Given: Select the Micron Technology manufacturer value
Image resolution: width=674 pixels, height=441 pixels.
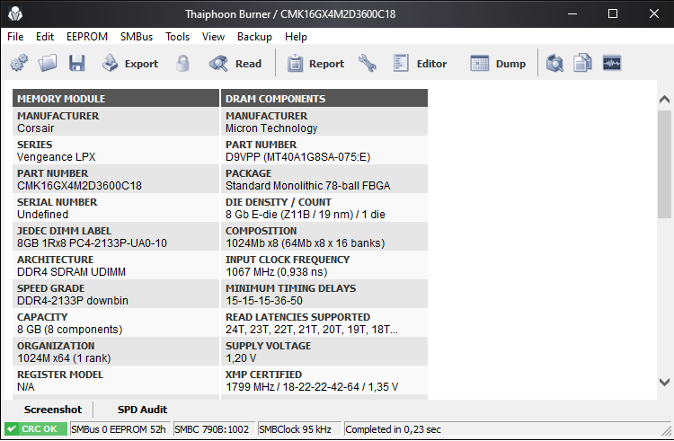Looking at the screenshot, I should click(x=271, y=128).
